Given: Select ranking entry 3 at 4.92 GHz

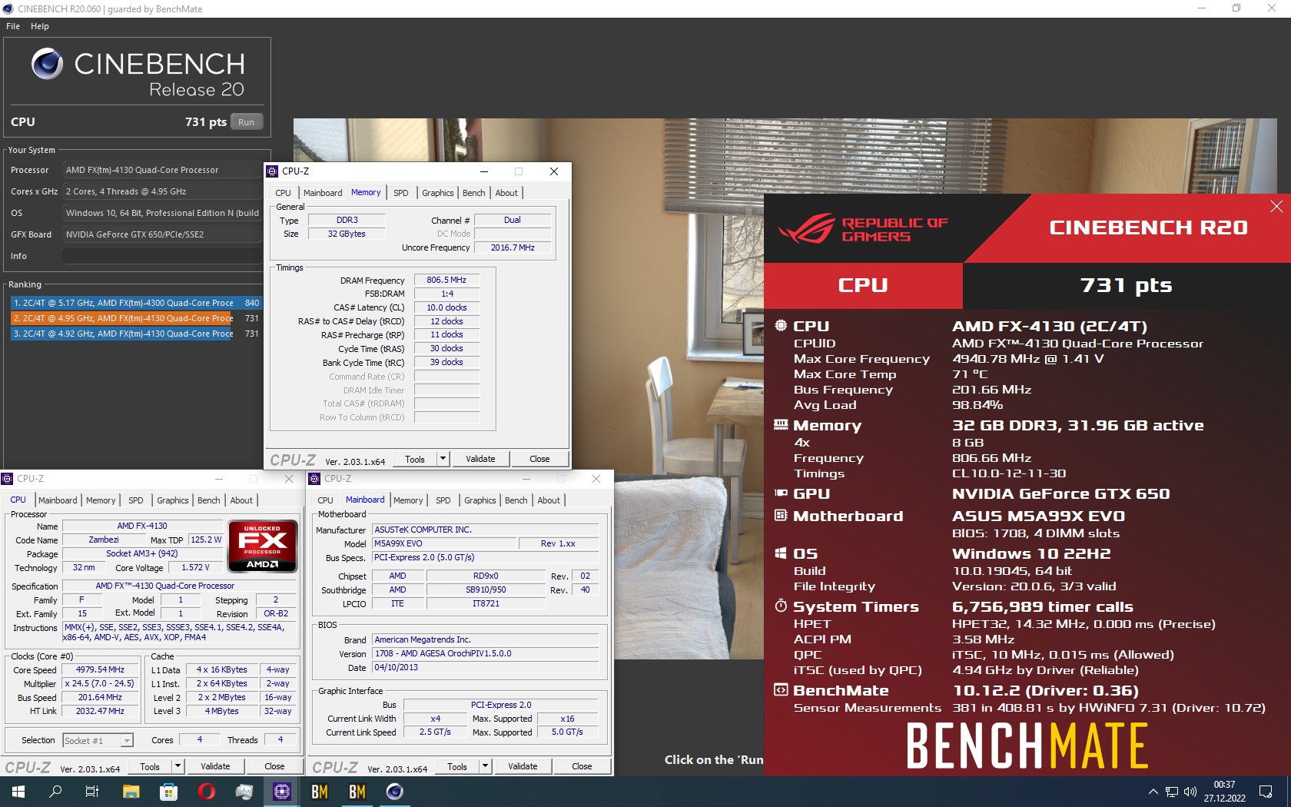Looking at the screenshot, I should [x=136, y=334].
